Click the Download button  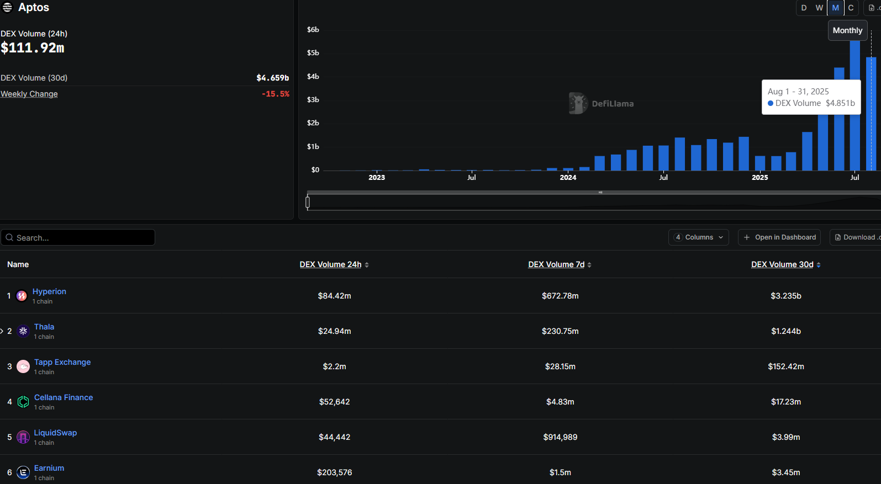point(856,237)
